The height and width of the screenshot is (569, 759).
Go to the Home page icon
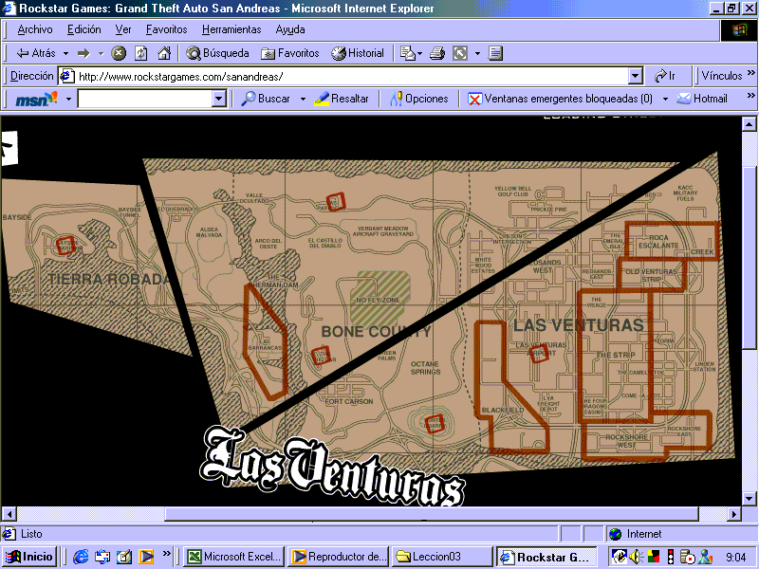(164, 53)
